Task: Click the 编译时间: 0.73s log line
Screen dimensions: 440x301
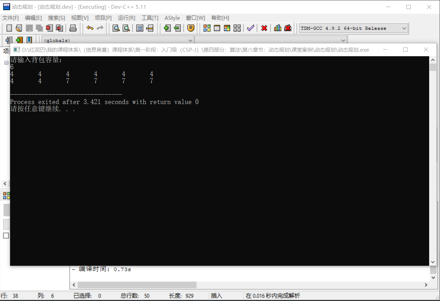Action: click(x=101, y=269)
